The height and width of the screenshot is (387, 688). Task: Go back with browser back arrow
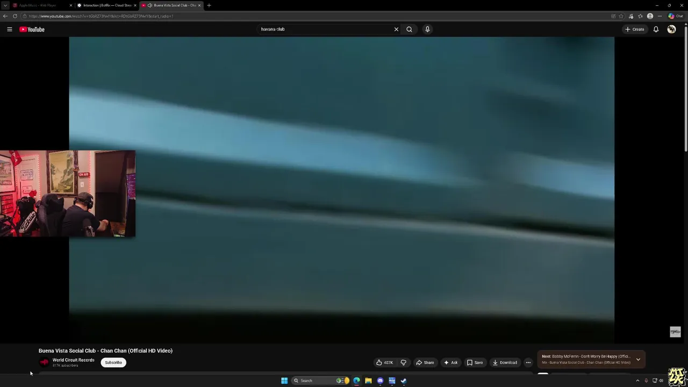coord(5,16)
